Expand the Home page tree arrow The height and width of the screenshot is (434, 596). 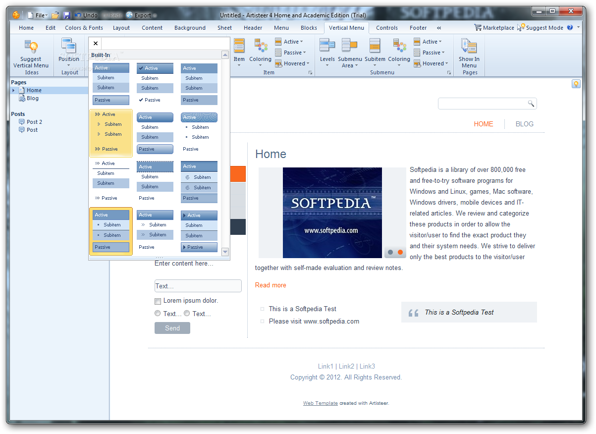[14, 90]
